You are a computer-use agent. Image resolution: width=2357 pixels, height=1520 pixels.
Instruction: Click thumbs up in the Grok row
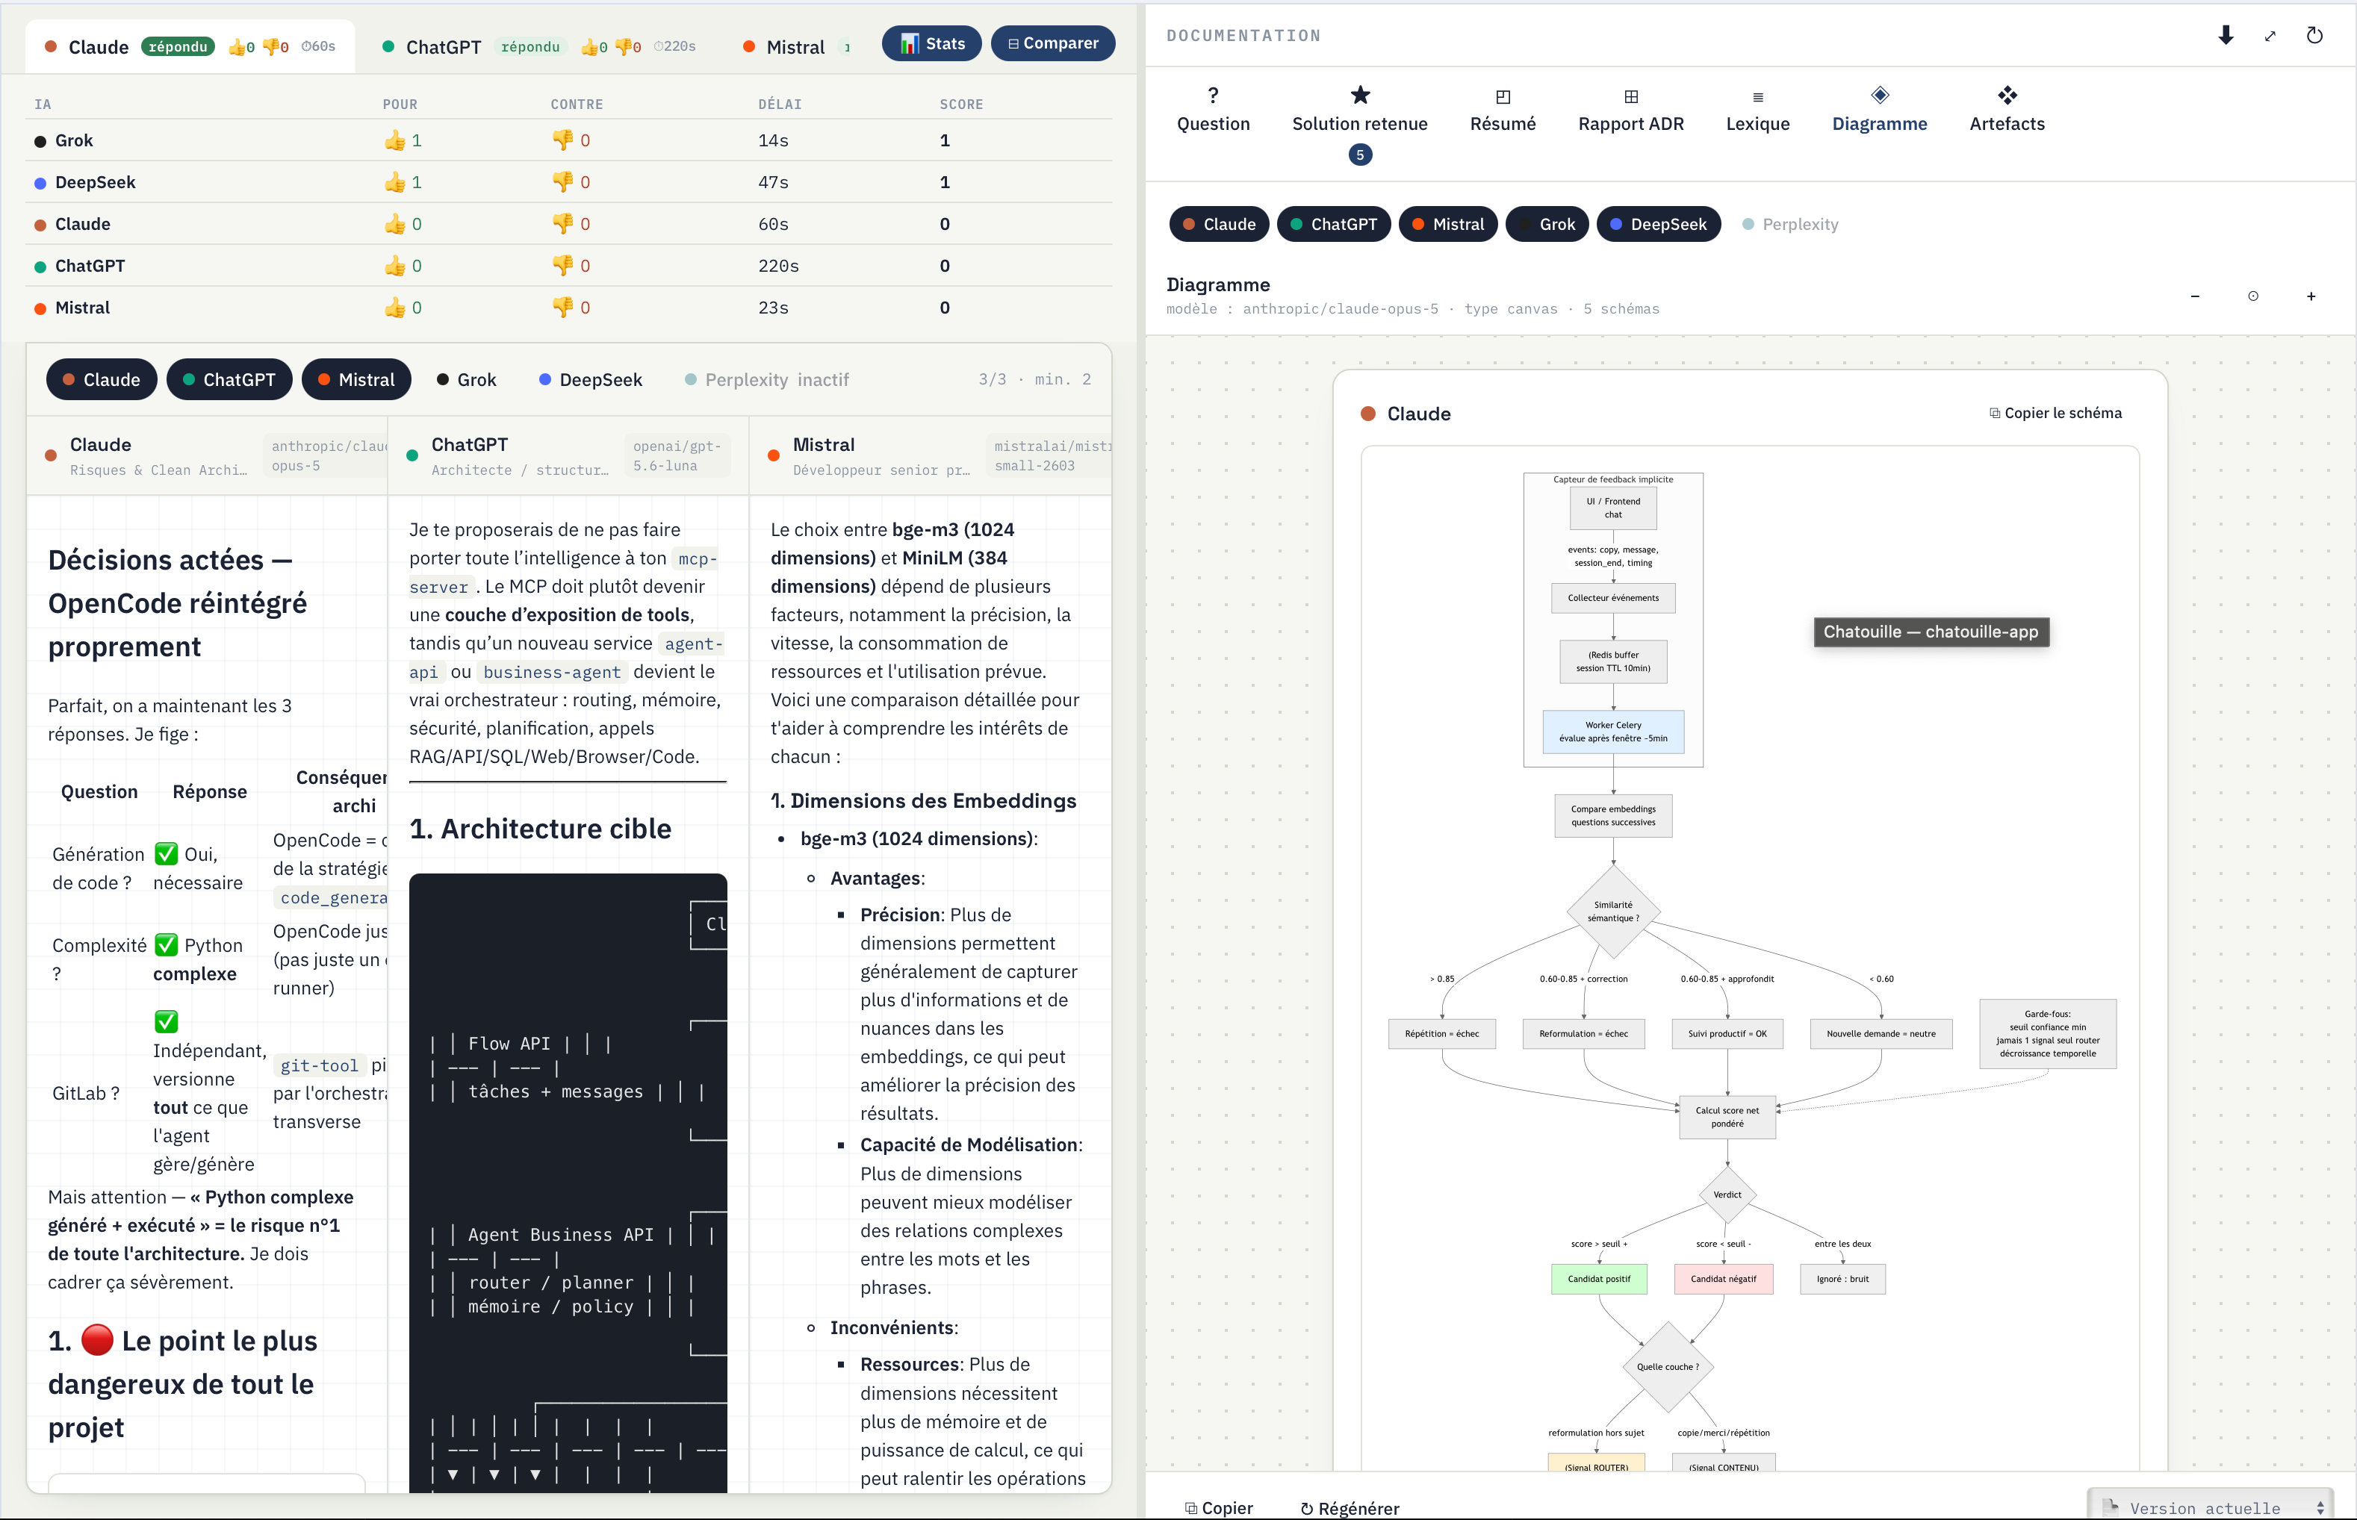tap(395, 140)
